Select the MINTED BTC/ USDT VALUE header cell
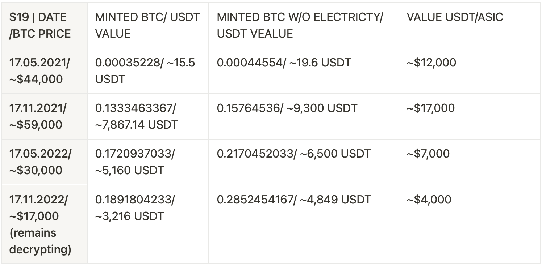Screen dimensions: 542x266 coord(148,25)
